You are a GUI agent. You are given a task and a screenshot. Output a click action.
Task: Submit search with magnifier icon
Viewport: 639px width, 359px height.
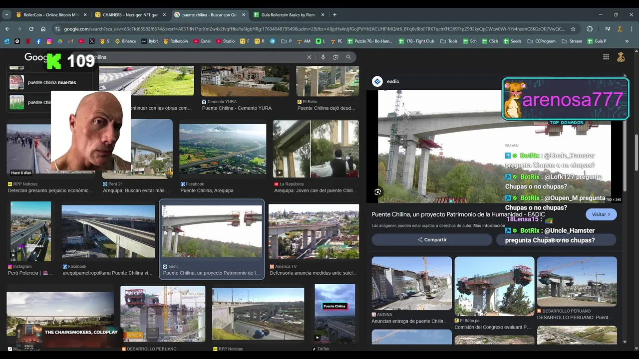pos(348,57)
